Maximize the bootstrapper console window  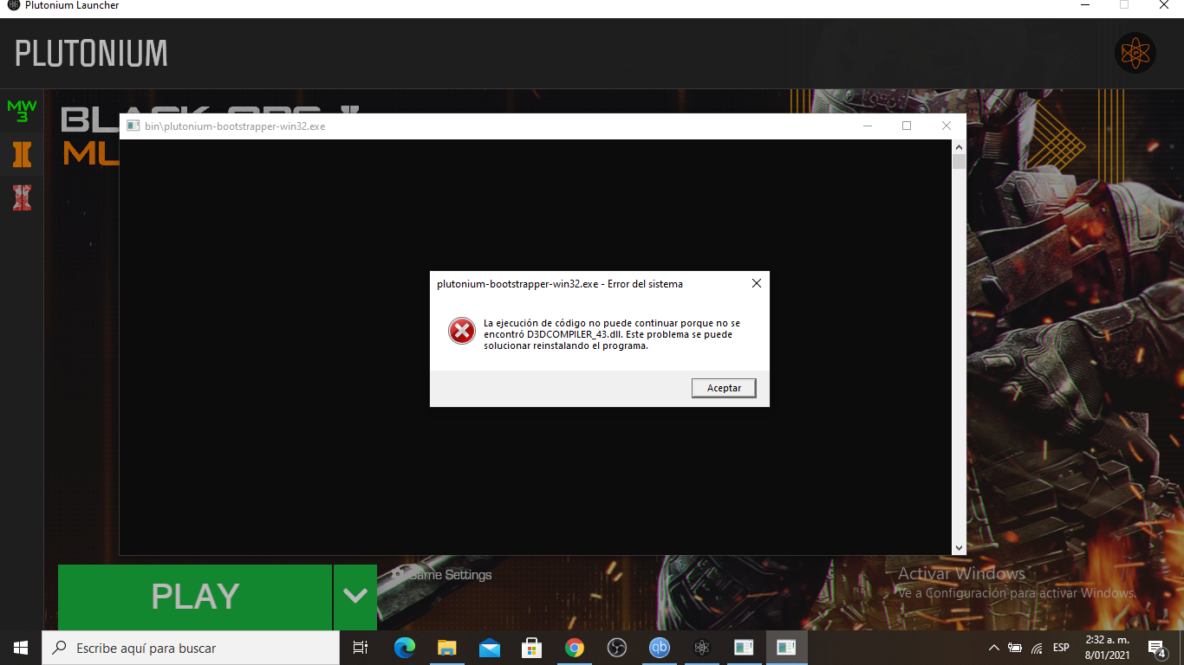(x=907, y=126)
